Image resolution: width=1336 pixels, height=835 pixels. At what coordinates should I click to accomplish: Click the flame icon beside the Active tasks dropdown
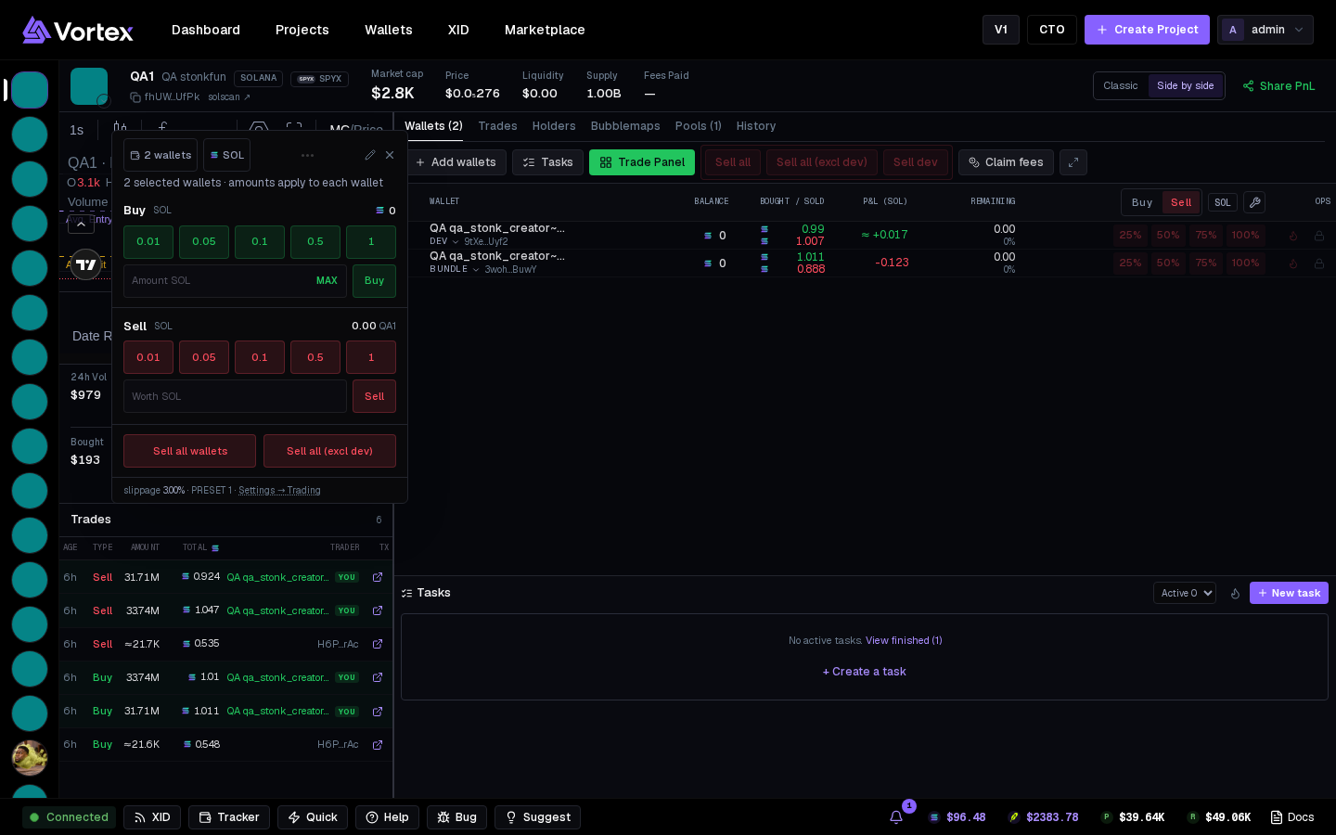pyautogui.click(x=1235, y=593)
